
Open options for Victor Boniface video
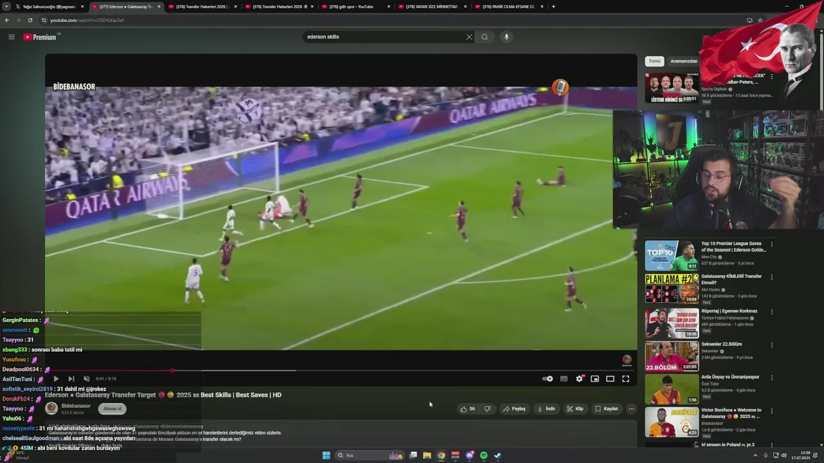771,410
